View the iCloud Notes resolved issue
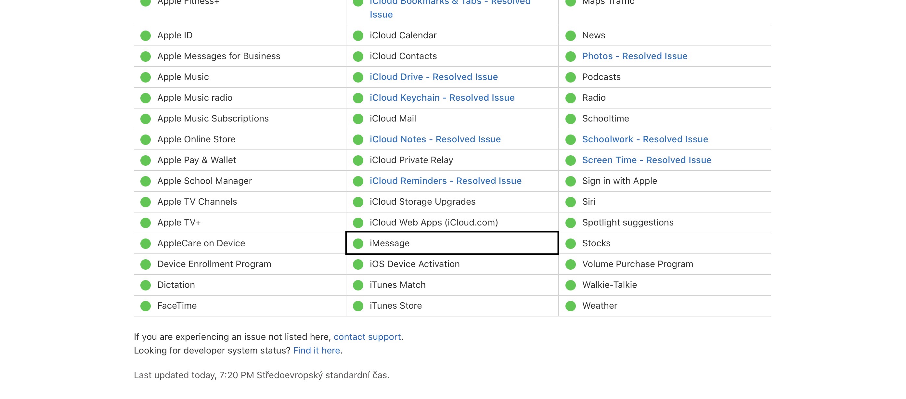The image size is (906, 399). click(x=435, y=139)
